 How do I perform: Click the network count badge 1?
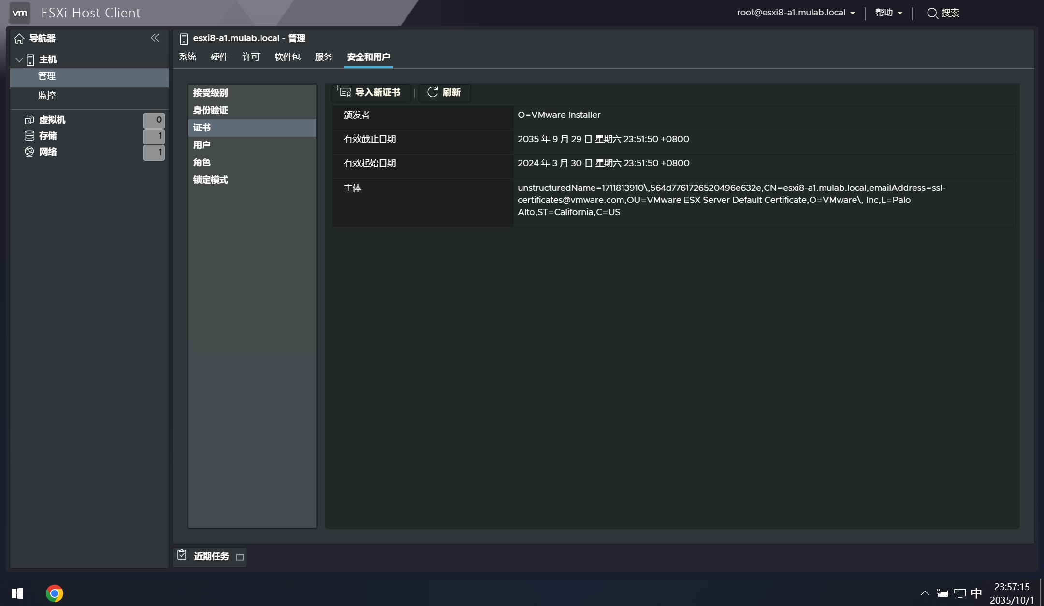[x=154, y=152]
